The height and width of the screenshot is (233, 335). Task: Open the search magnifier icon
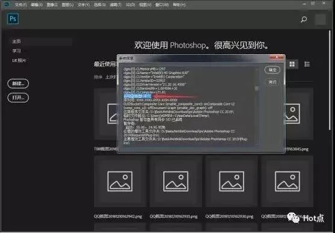point(304,19)
